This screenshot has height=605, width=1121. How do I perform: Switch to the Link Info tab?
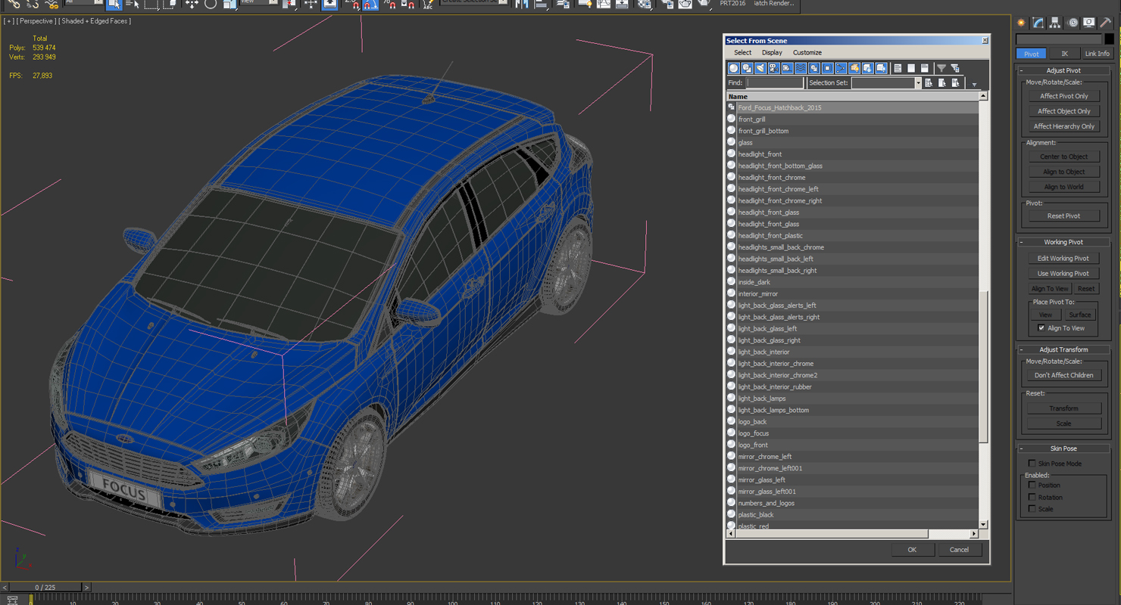(1096, 54)
